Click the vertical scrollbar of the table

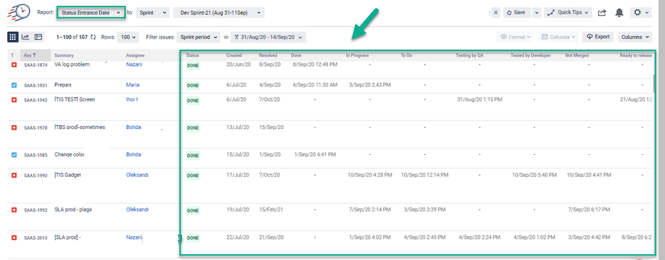coord(654,84)
